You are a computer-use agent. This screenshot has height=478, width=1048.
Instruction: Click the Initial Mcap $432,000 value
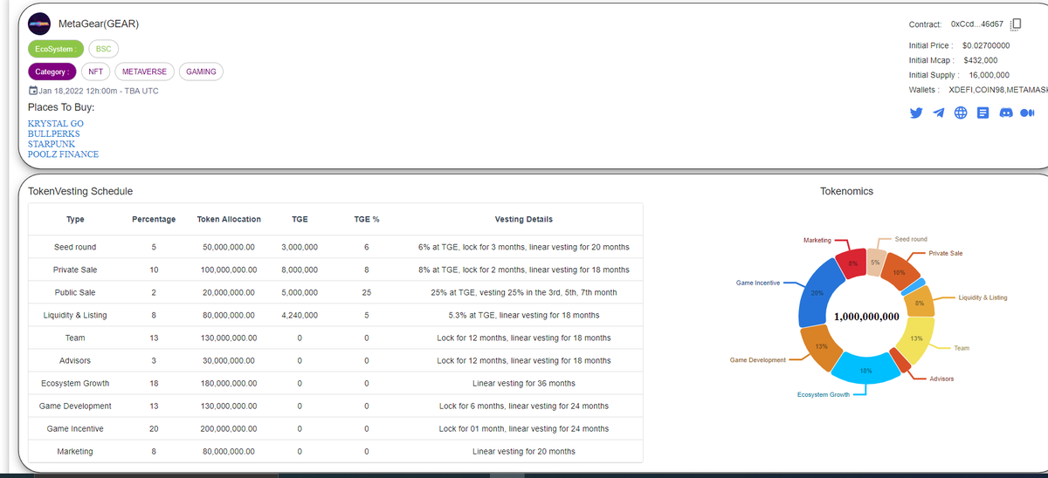[981, 60]
